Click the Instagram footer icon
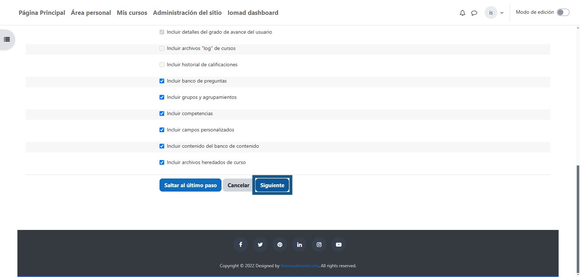580x277 pixels. click(x=319, y=244)
